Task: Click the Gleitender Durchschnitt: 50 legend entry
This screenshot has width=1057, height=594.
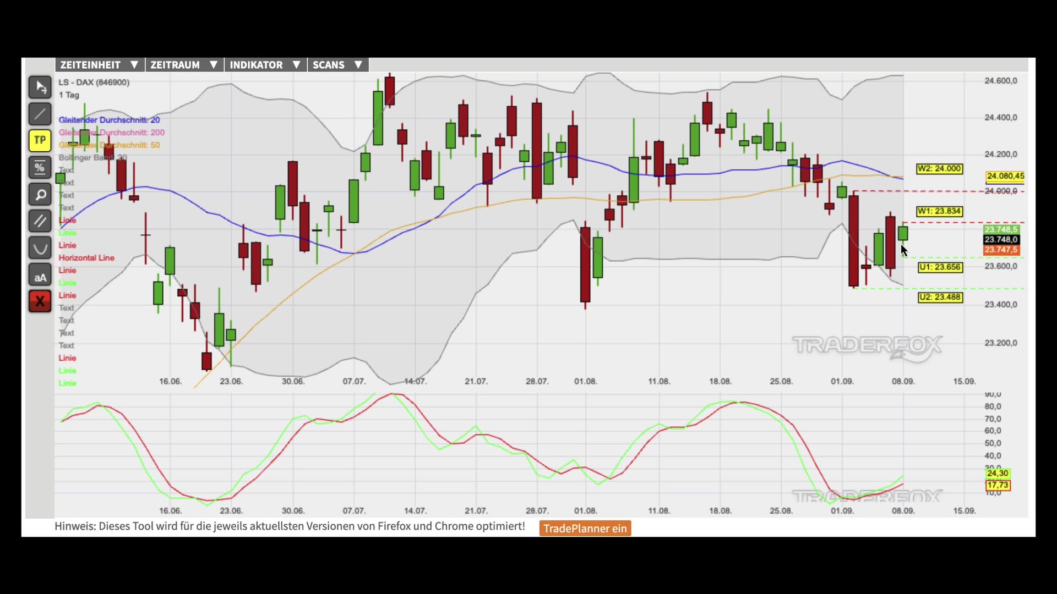Action: point(109,145)
